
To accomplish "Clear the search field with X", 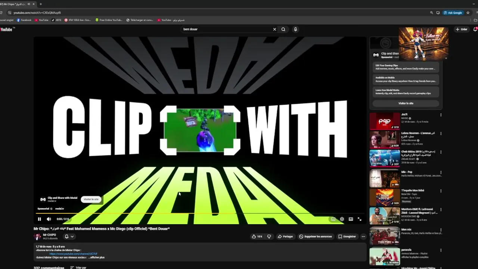I will coord(274,29).
